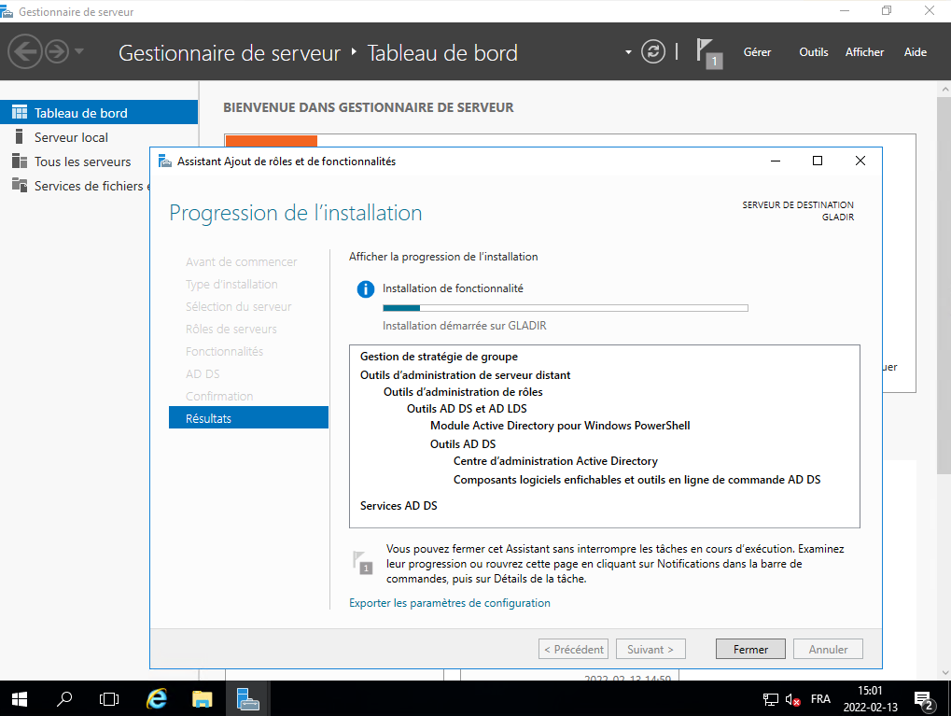Click the muted volume icon in system tray
951x716 pixels.
[792, 699]
